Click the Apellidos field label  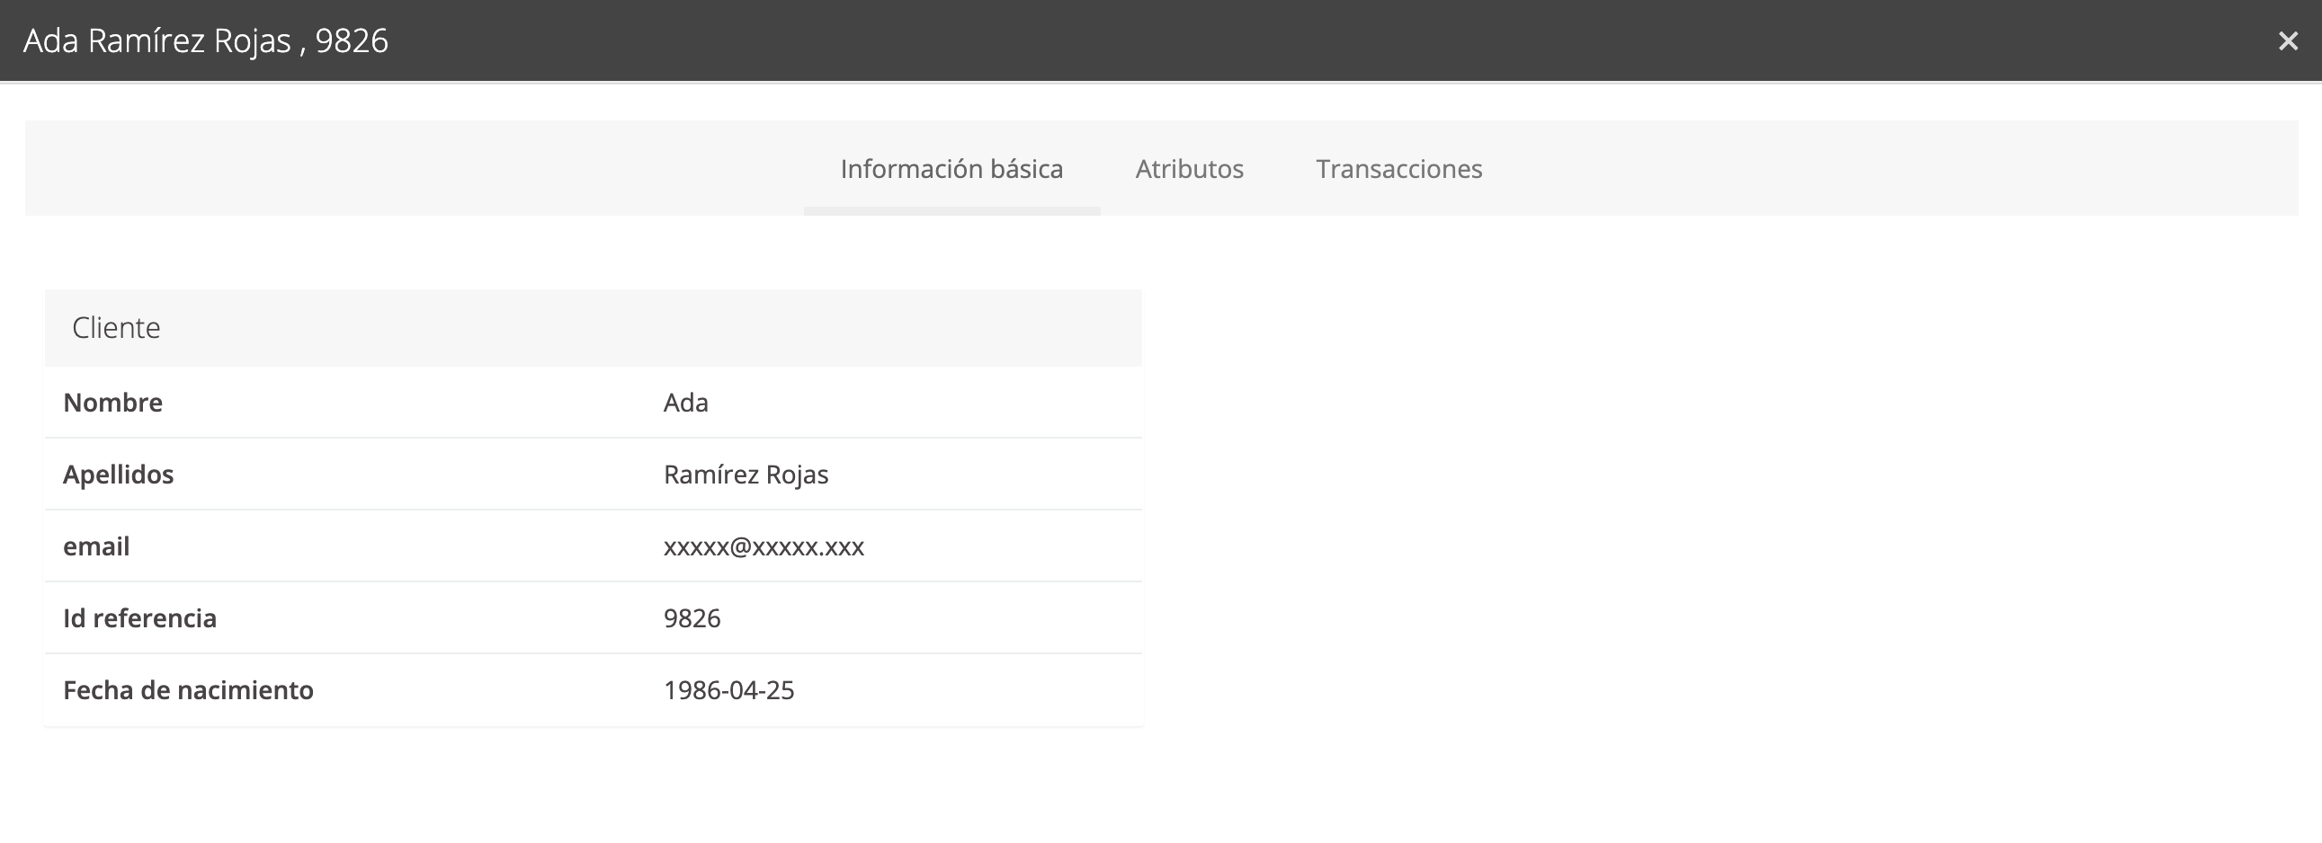(x=118, y=475)
